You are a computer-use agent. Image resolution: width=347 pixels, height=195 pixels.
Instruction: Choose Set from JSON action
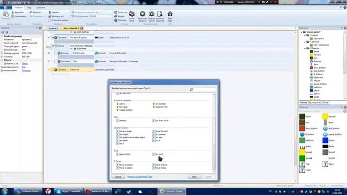click(x=160, y=120)
